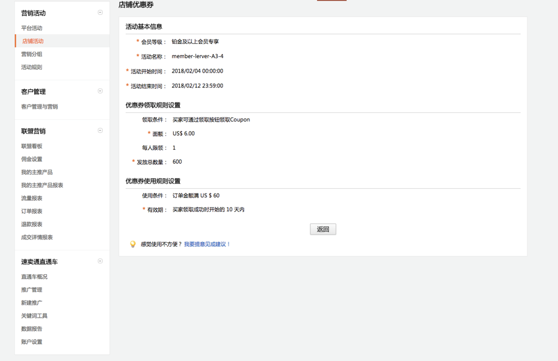
Task: Click the 返回 button
Action: click(x=323, y=230)
